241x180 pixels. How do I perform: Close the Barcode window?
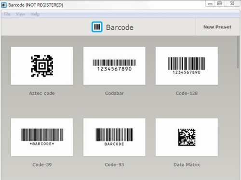tap(232, 4)
